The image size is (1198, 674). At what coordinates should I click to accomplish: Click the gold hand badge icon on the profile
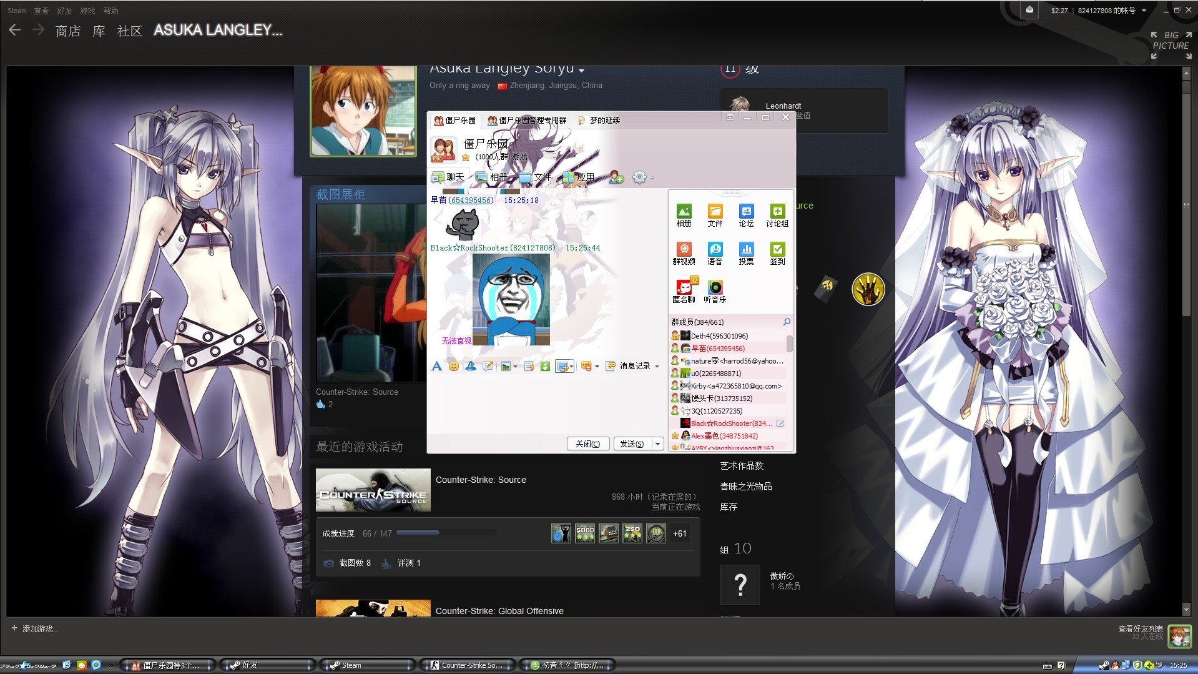point(868,289)
